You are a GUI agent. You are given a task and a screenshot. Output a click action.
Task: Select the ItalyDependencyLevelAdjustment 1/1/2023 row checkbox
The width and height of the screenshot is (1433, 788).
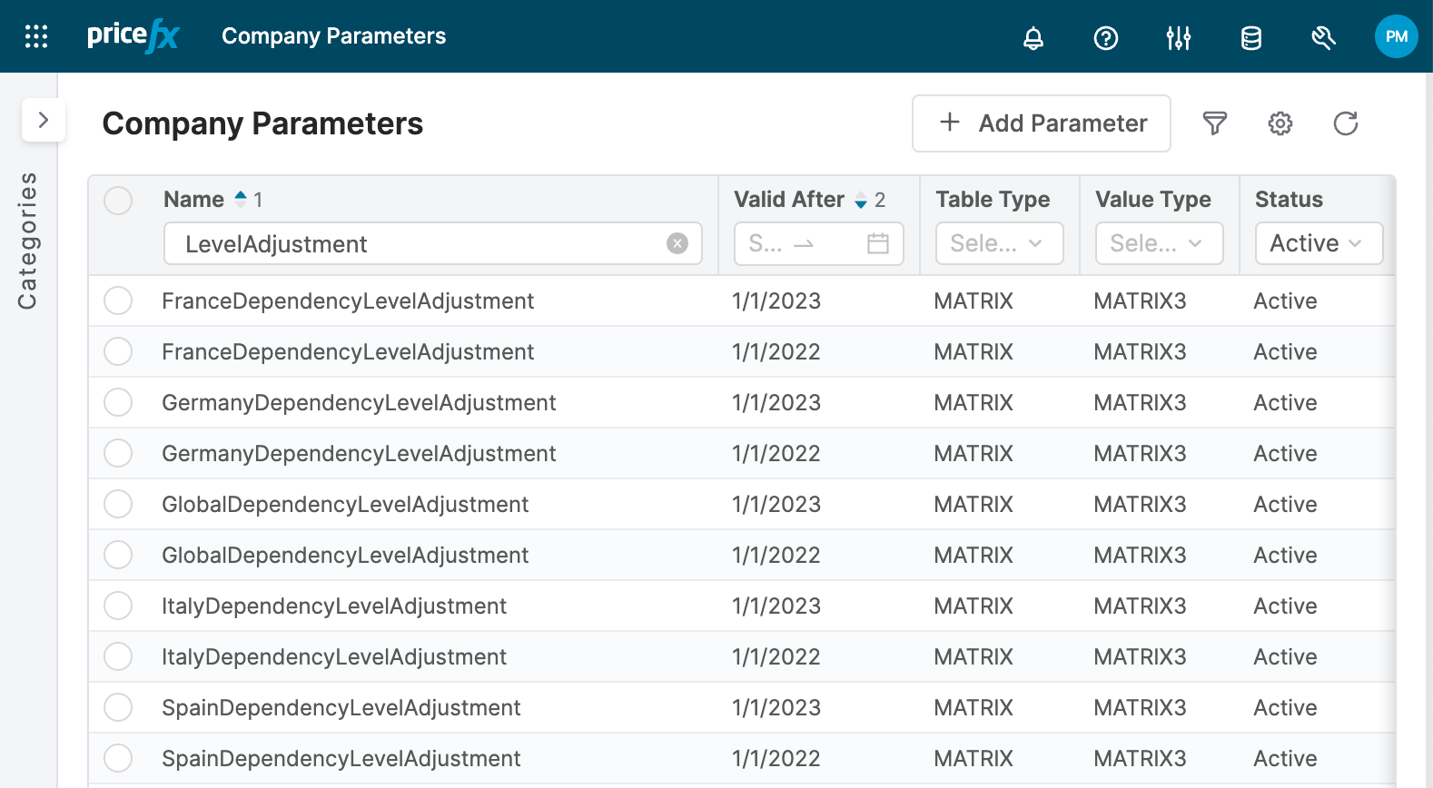coord(118,606)
